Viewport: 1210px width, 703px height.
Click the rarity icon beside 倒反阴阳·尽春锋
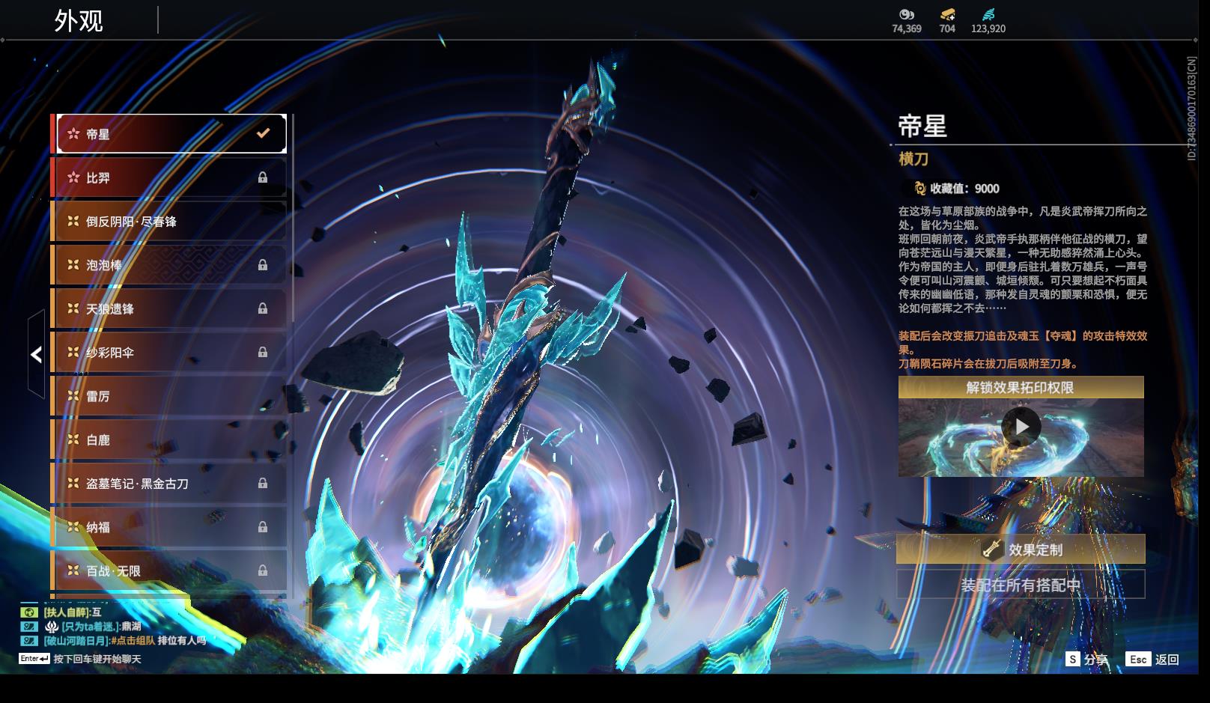click(73, 221)
